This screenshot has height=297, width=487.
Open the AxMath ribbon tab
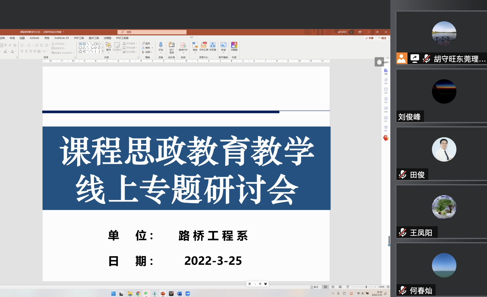(x=34, y=38)
